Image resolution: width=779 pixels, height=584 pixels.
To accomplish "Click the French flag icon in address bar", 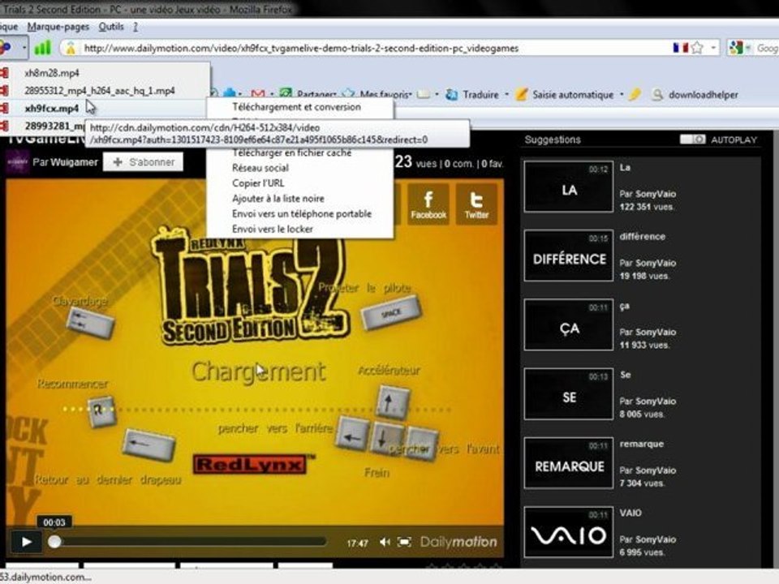I will coord(680,48).
